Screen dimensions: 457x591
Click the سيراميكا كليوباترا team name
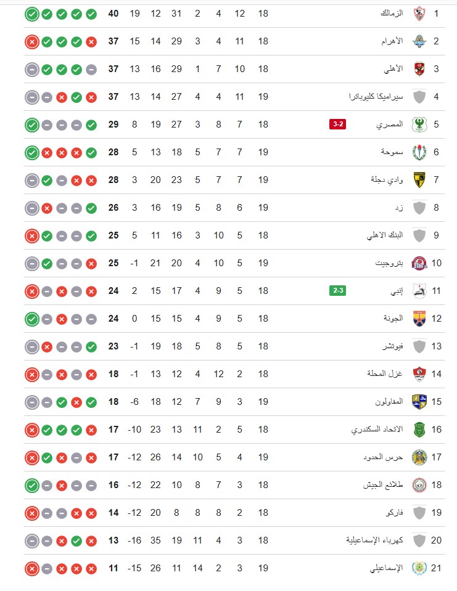[x=376, y=97]
